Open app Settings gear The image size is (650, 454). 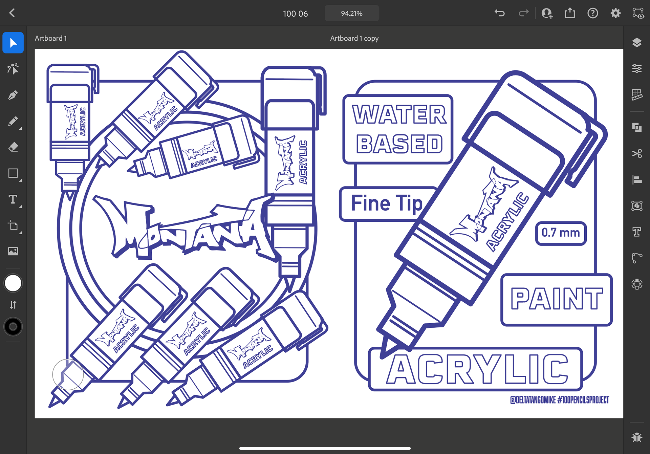pyautogui.click(x=616, y=13)
